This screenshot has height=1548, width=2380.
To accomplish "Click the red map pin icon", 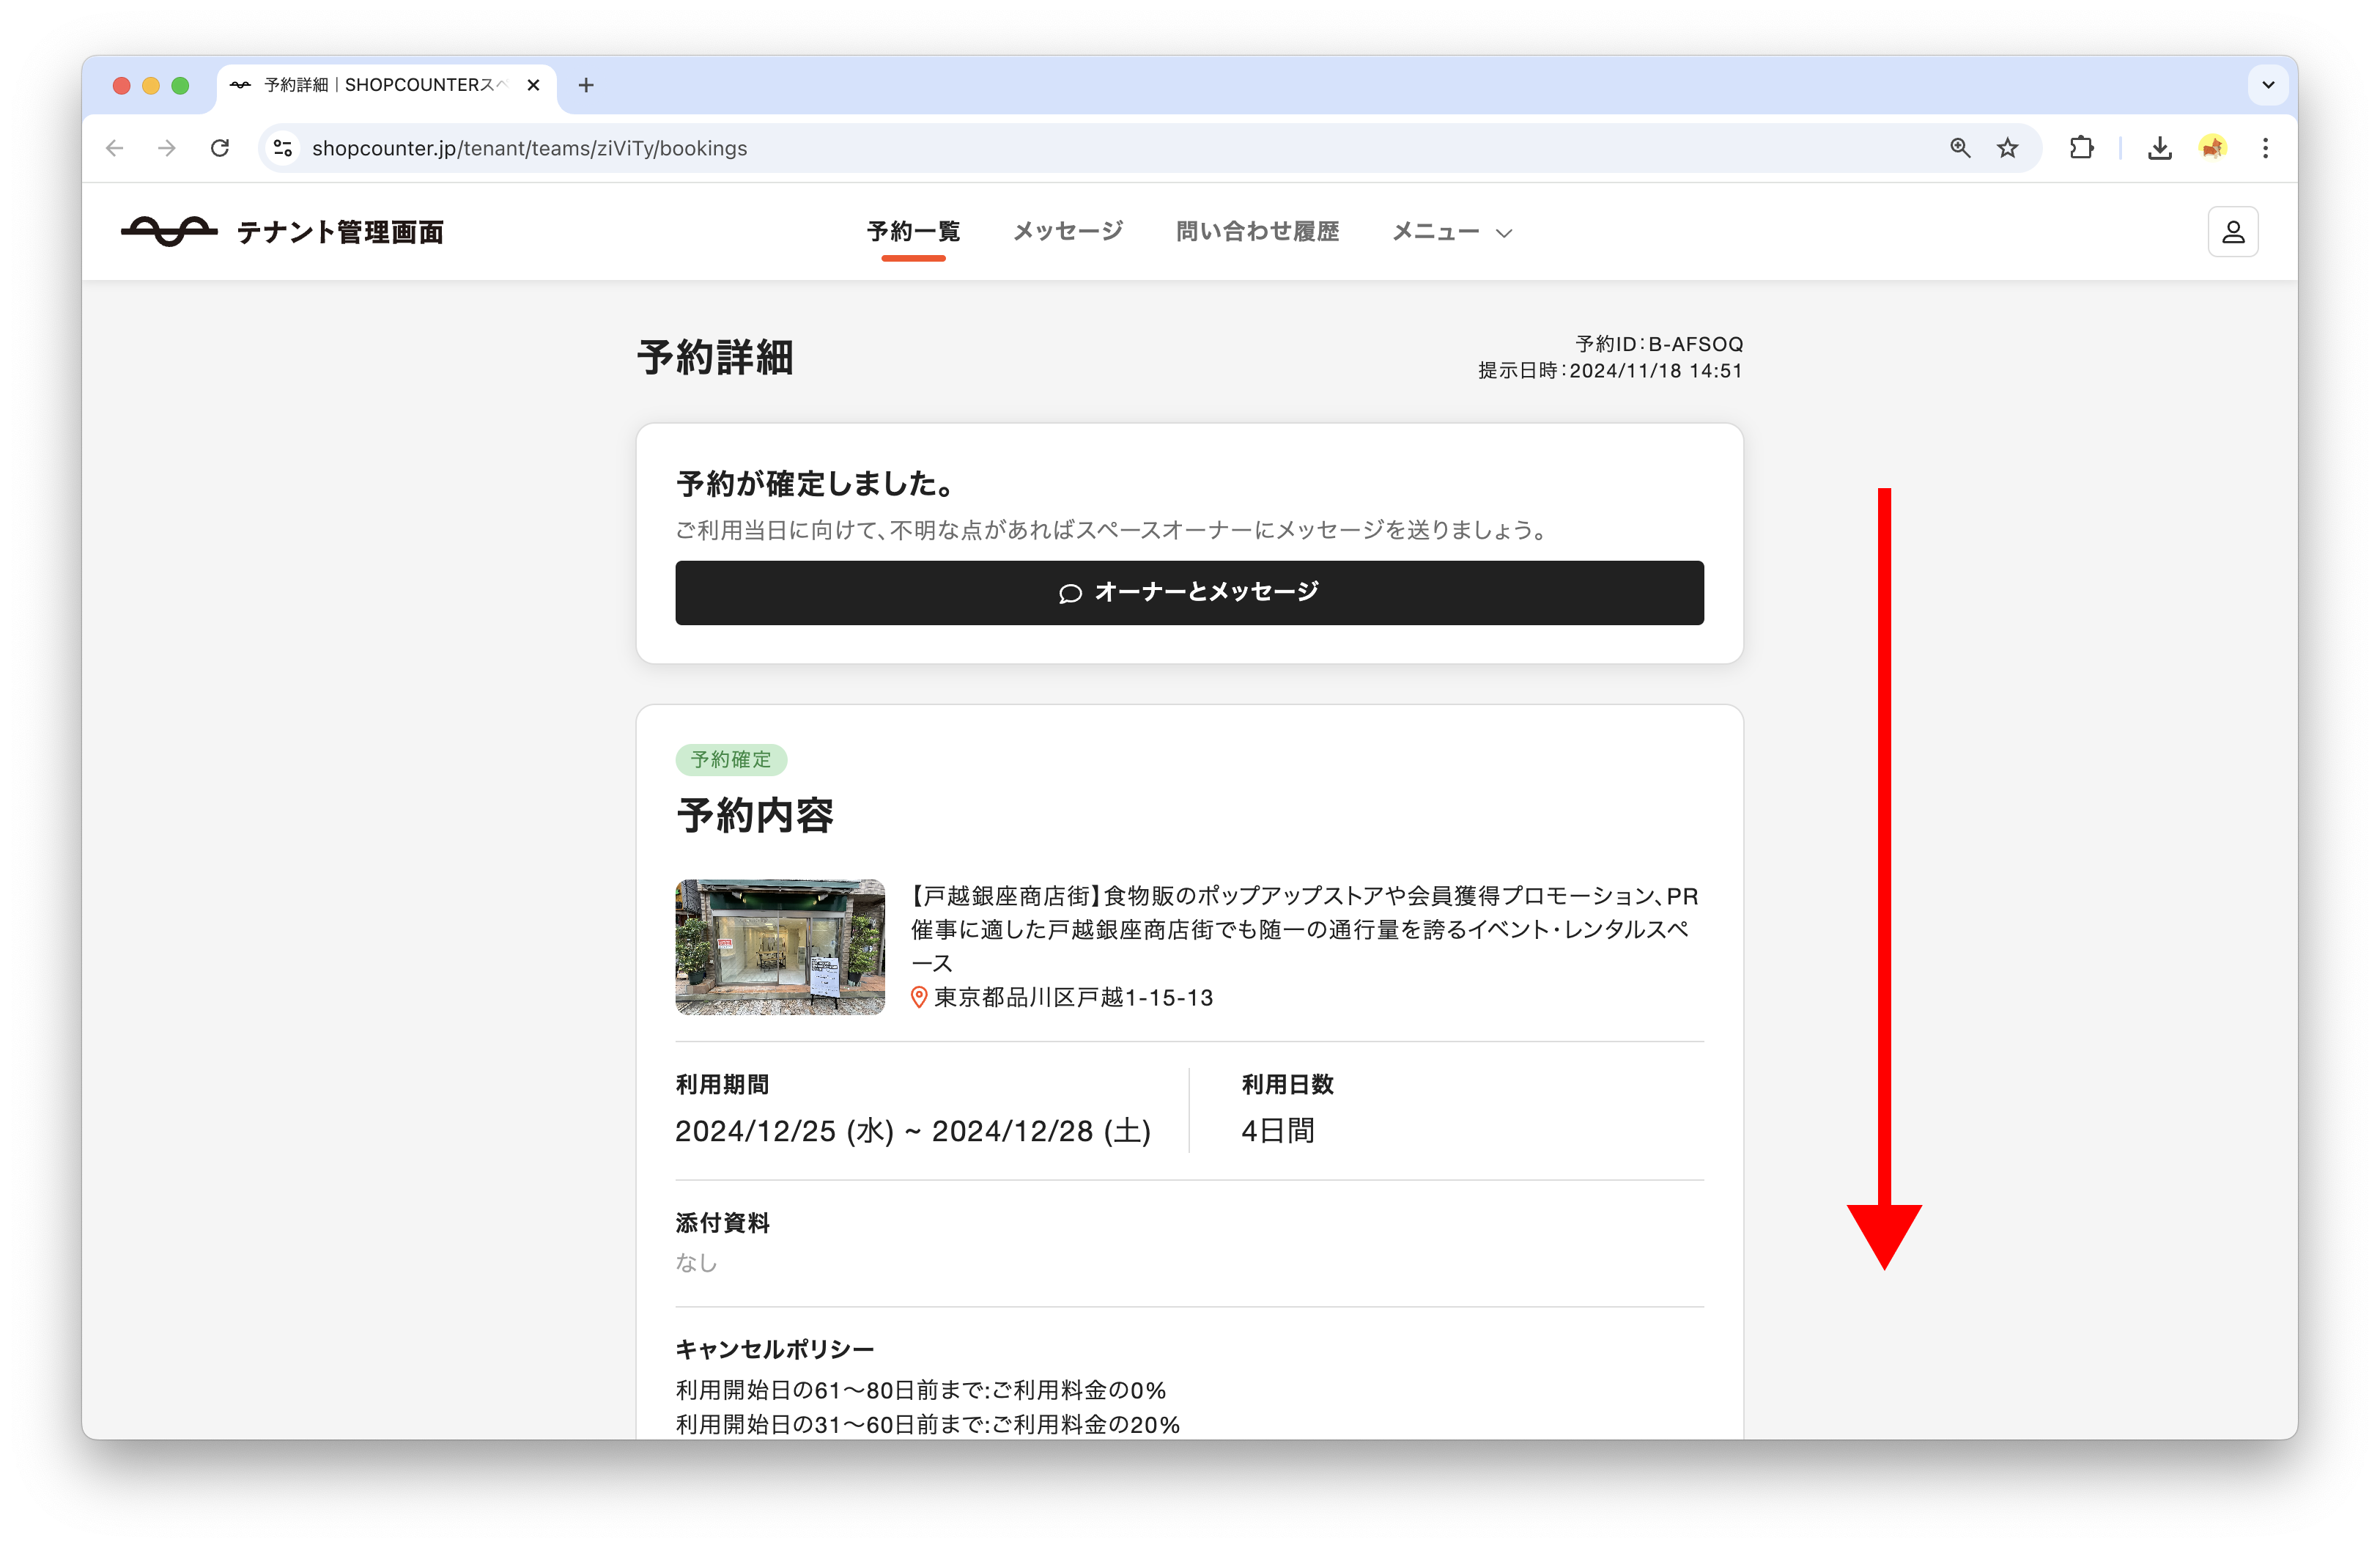I will click(918, 997).
